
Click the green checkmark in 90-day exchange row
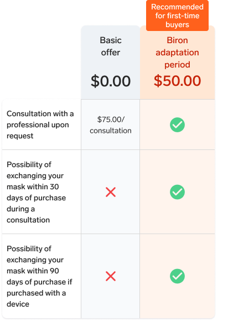coord(177,276)
